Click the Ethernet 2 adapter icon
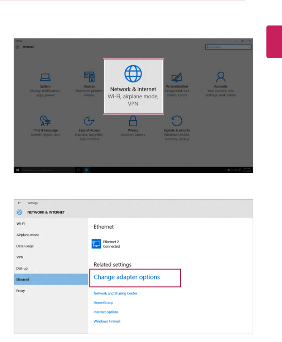The image size is (282, 342). [x=96, y=244]
